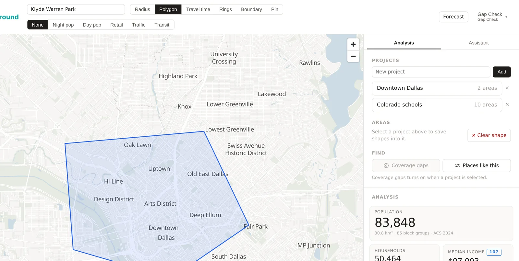
Task: Remove the Colorado schools project
Action: click(x=507, y=105)
